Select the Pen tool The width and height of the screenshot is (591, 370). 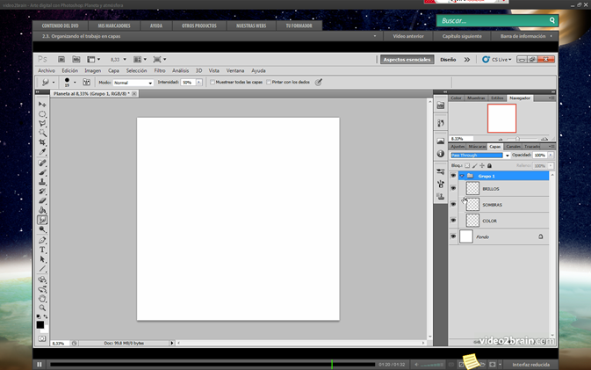point(42,240)
